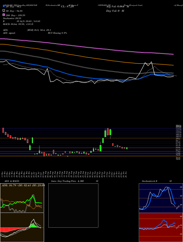Click the white 50 Day legend swatch

4,11
